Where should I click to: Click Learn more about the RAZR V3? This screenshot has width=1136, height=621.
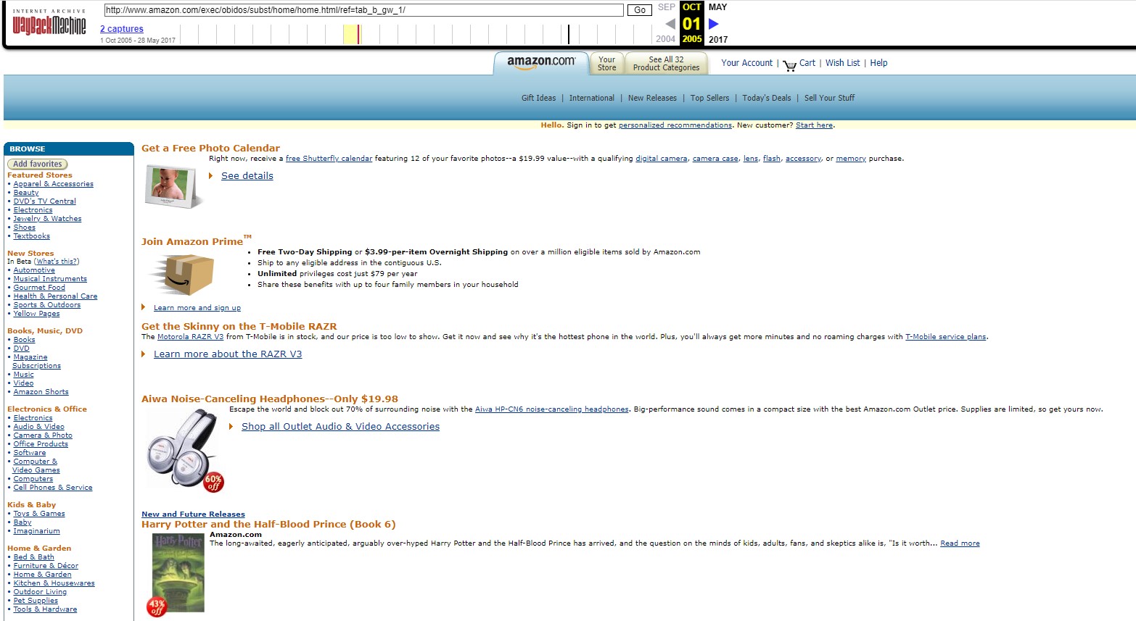228,354
